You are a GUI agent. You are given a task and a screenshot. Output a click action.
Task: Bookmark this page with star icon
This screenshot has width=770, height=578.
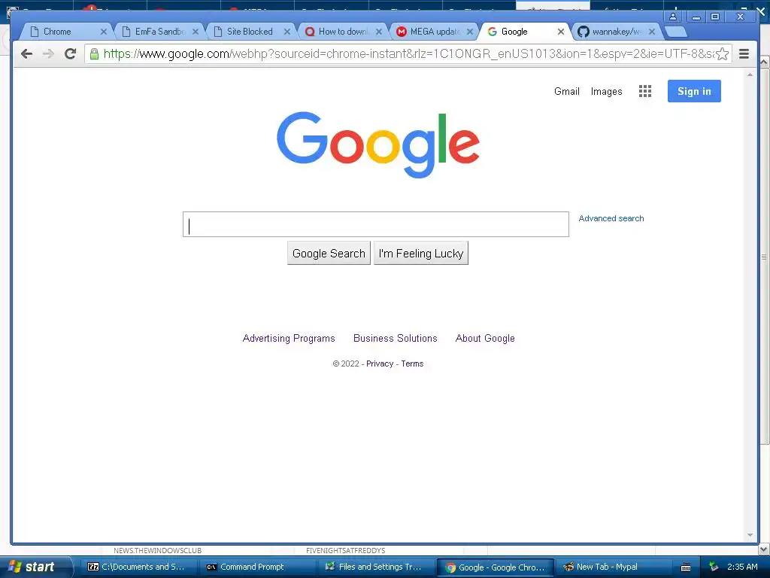point(723,53)
